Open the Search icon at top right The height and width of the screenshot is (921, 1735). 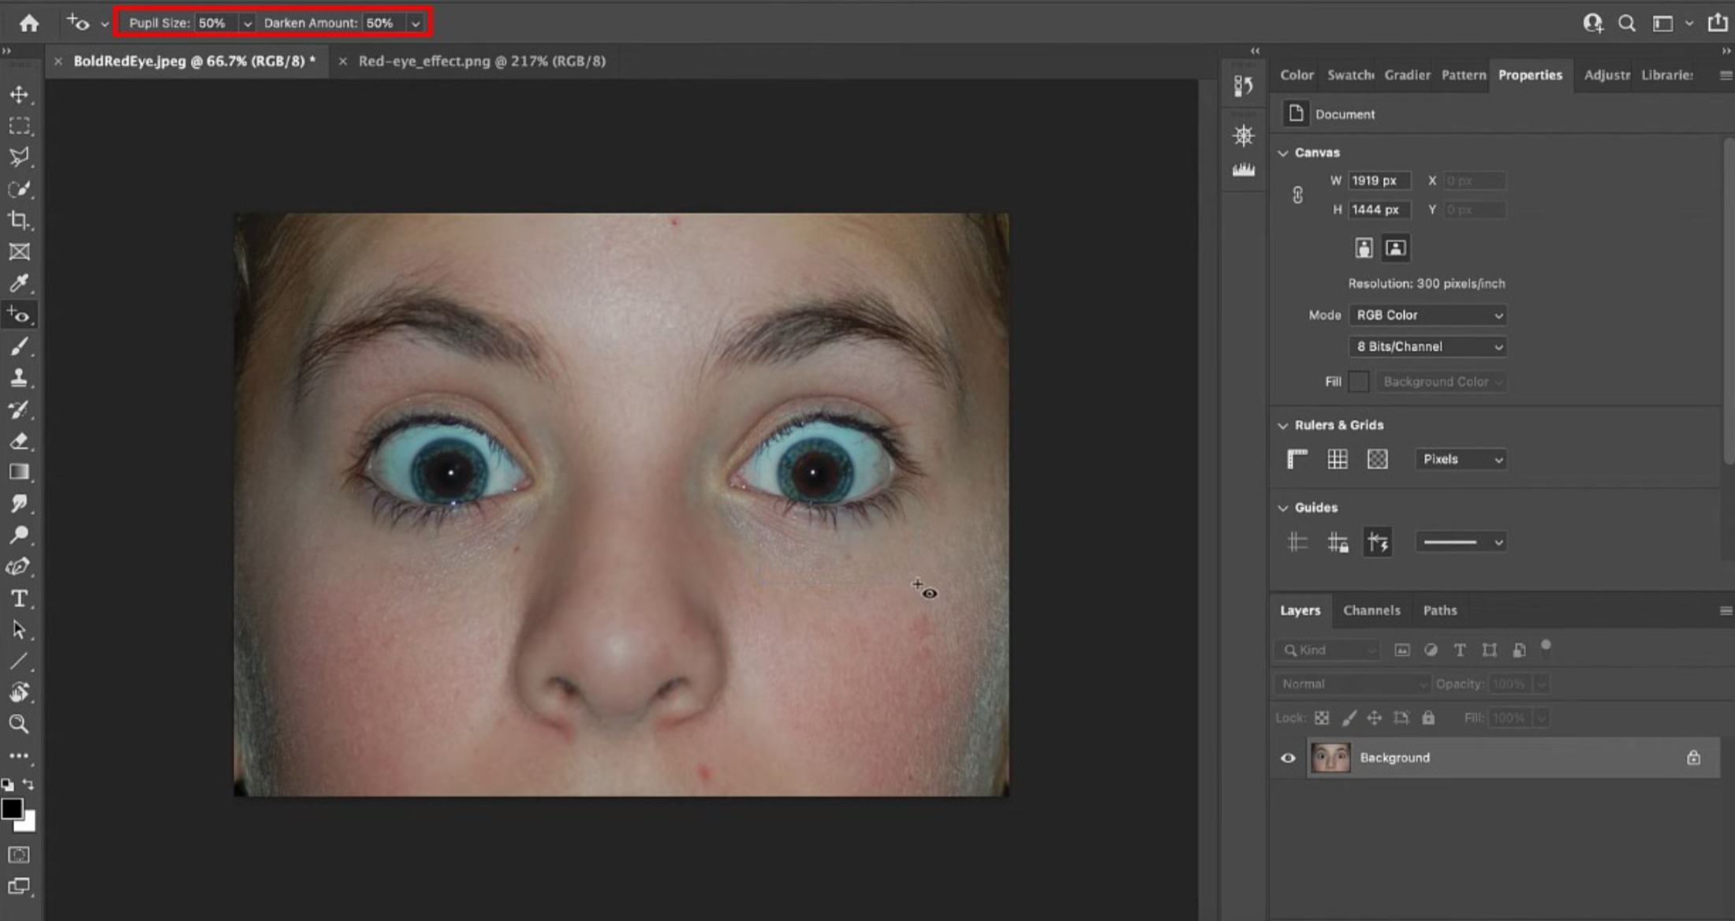tap(1626, 23)
